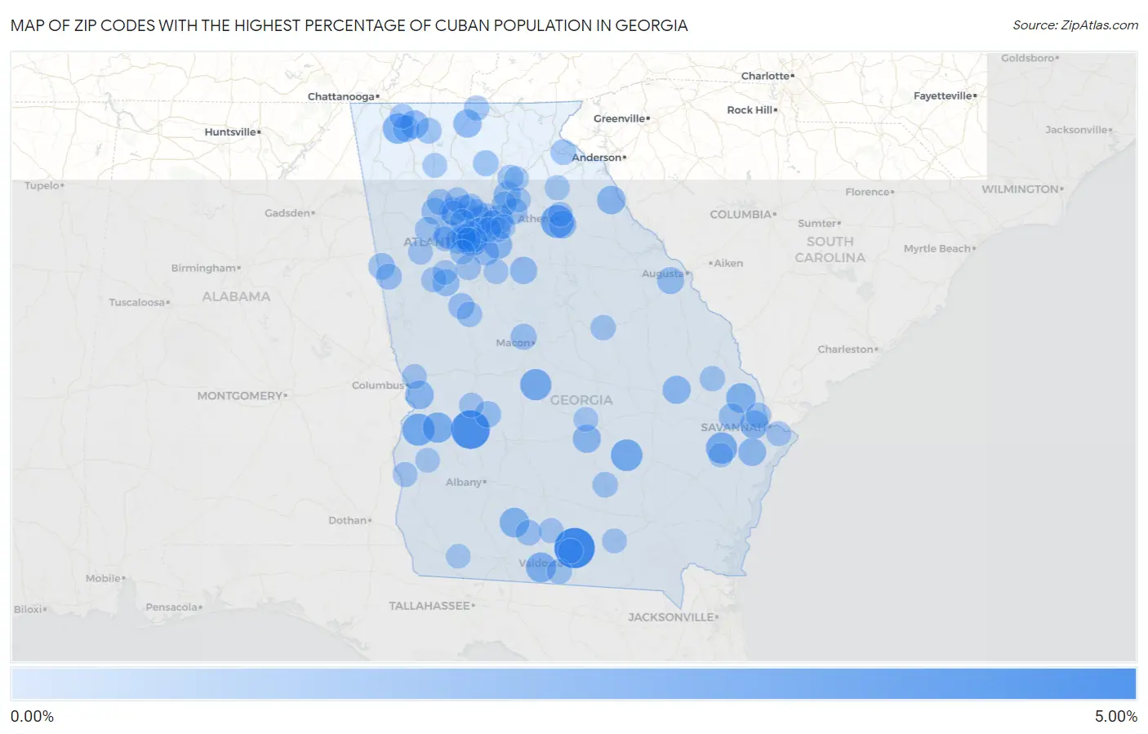
Task: Click the Goldsboro city label
Action: click(1029, 58)
